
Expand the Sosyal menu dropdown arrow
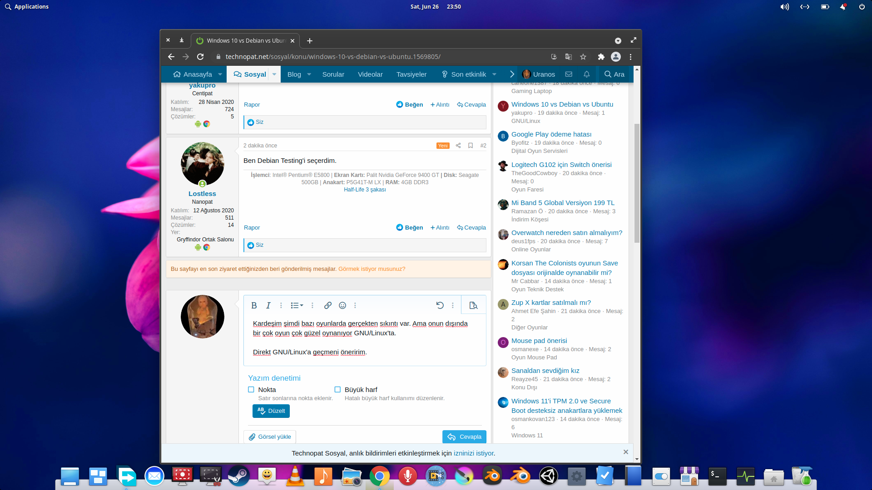click(x=274, y=74)
